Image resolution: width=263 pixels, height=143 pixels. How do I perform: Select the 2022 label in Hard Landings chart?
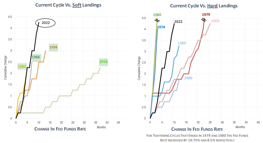pyautogui.click(x=178, y=22)
